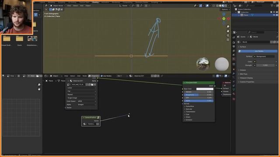Image resolution: width=280 pixels, height=157 pixels.
Task: Open the Visual Studio folder in file browser
Action: click(7, 38)
